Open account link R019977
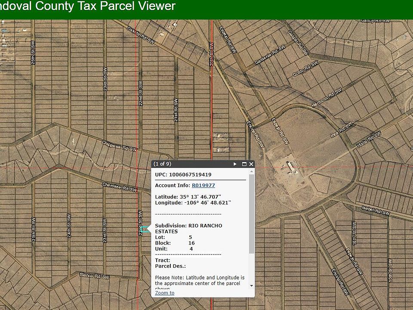 click(203, 185)
